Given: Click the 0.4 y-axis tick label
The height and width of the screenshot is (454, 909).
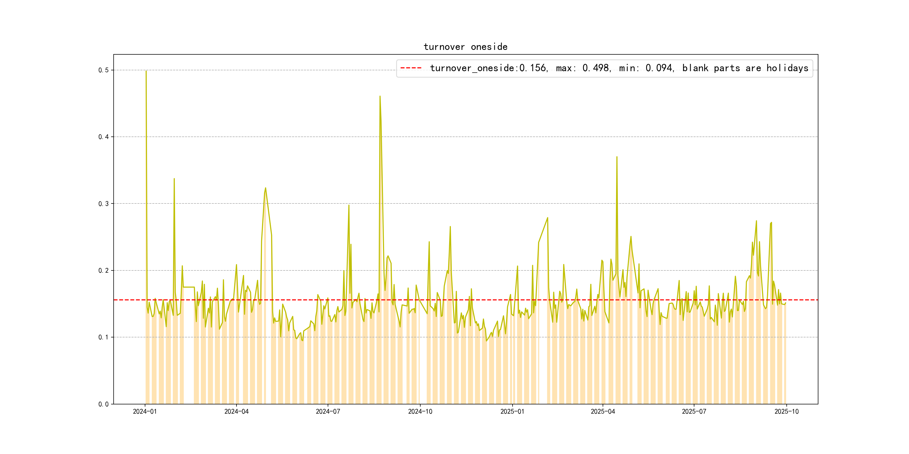Looking at the screenshot, I should click(104, 137).
